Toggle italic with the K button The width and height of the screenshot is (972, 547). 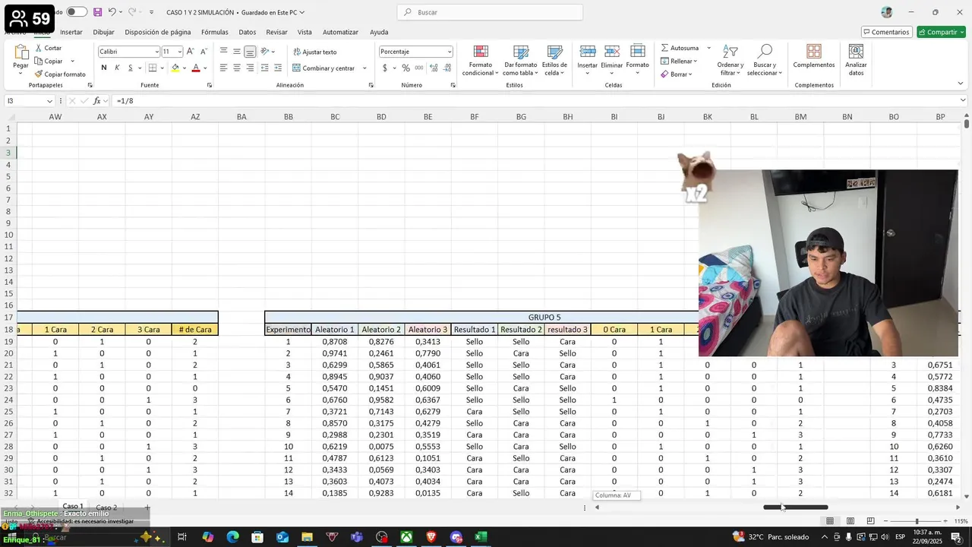click(117, 68)
